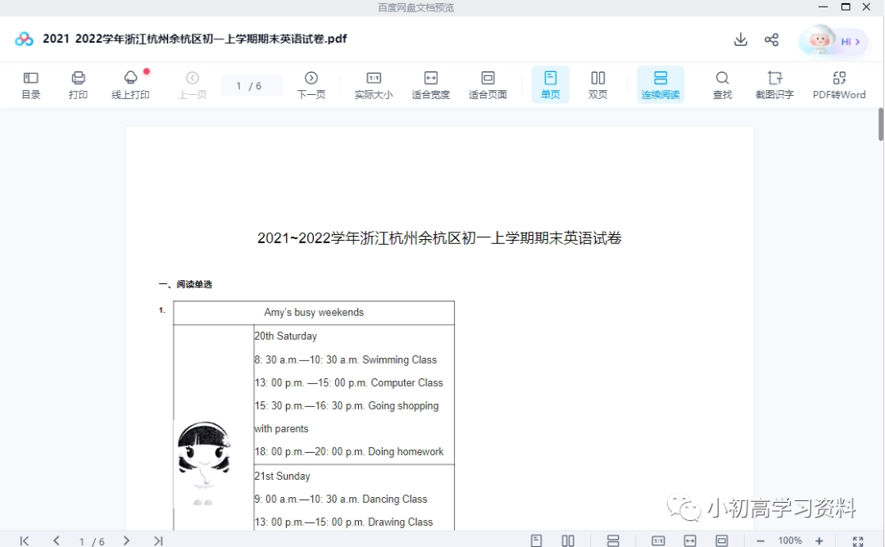Jump to last page in bottom bar
885x547 pixels.
click(158, 540)
